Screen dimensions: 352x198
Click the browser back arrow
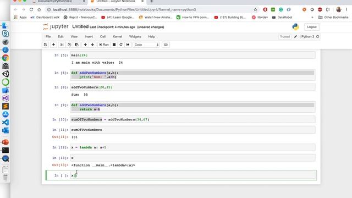(x=15, y=9)
